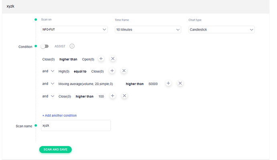Click the Open(0) operand

click(x=88, y=59)
